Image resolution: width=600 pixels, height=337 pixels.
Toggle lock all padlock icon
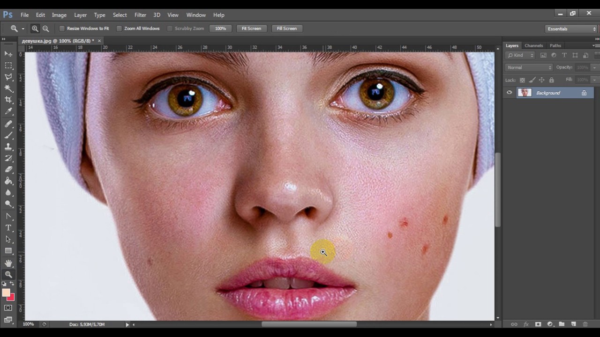(552, 80)
